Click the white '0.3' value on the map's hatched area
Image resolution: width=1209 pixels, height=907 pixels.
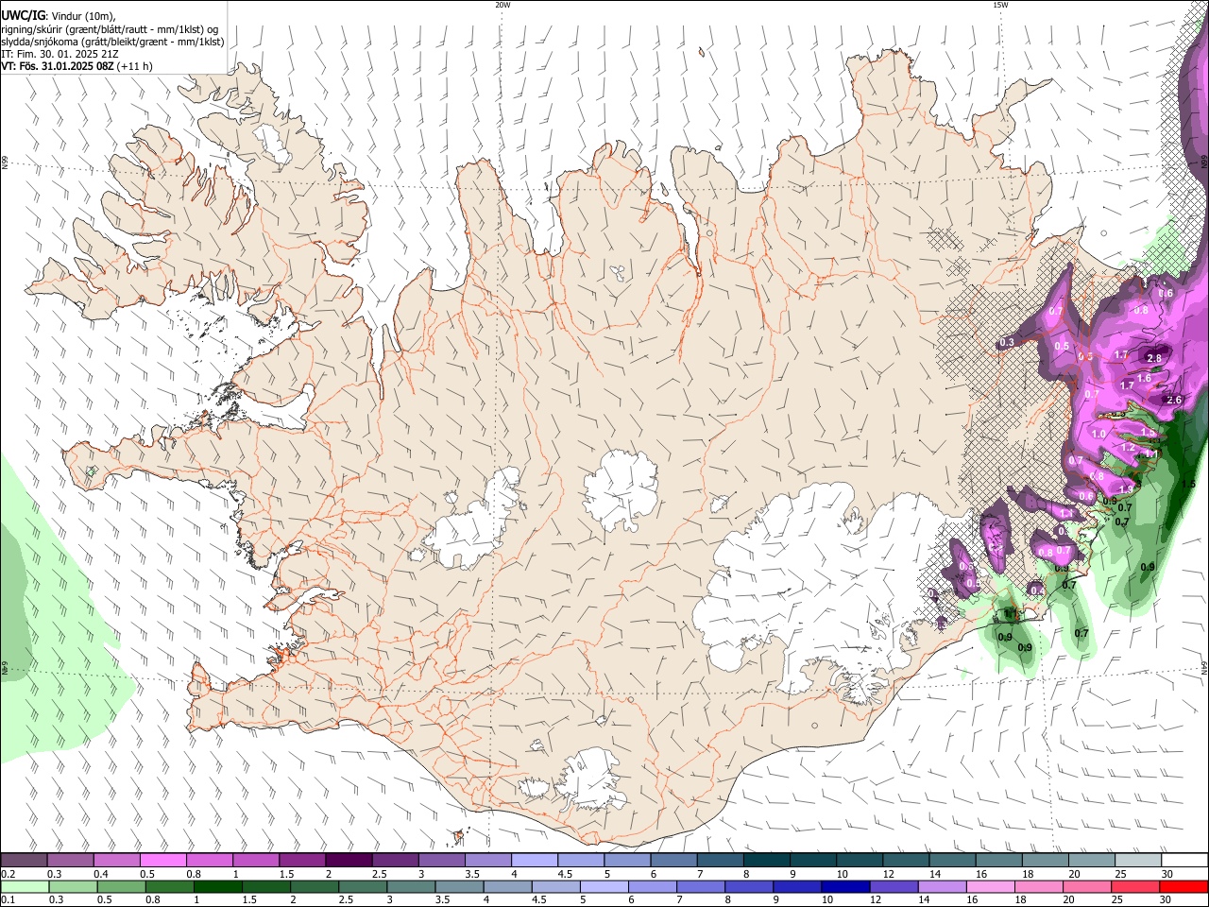pos(1007,343)
